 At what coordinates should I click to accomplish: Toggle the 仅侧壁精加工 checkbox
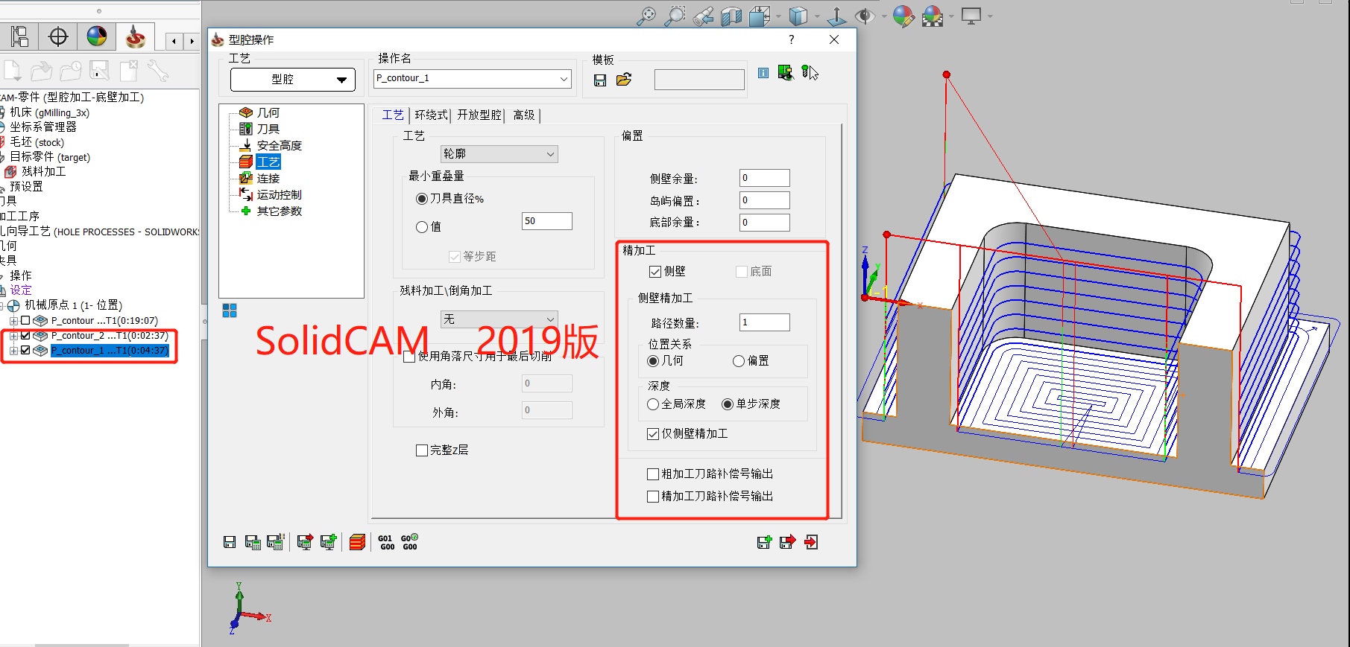coord(653,434)
